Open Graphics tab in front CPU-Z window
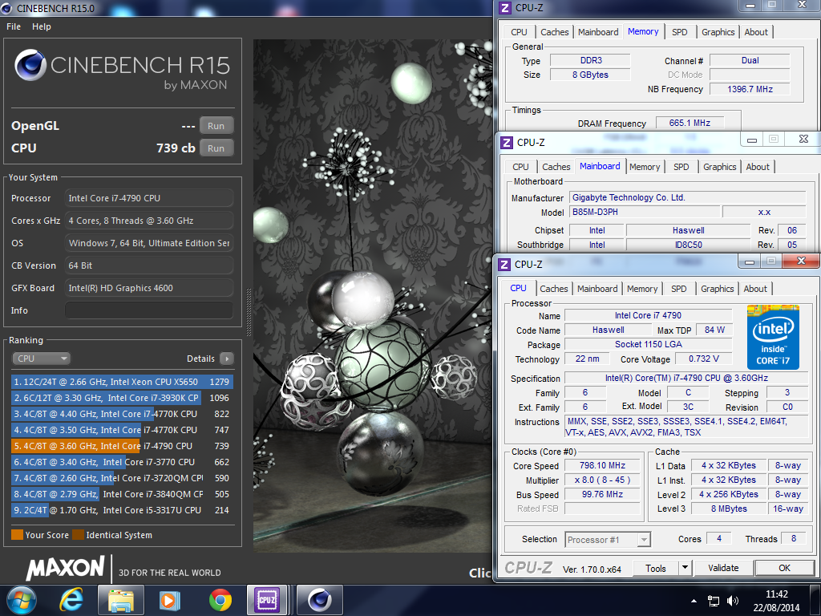 point(717,289)
